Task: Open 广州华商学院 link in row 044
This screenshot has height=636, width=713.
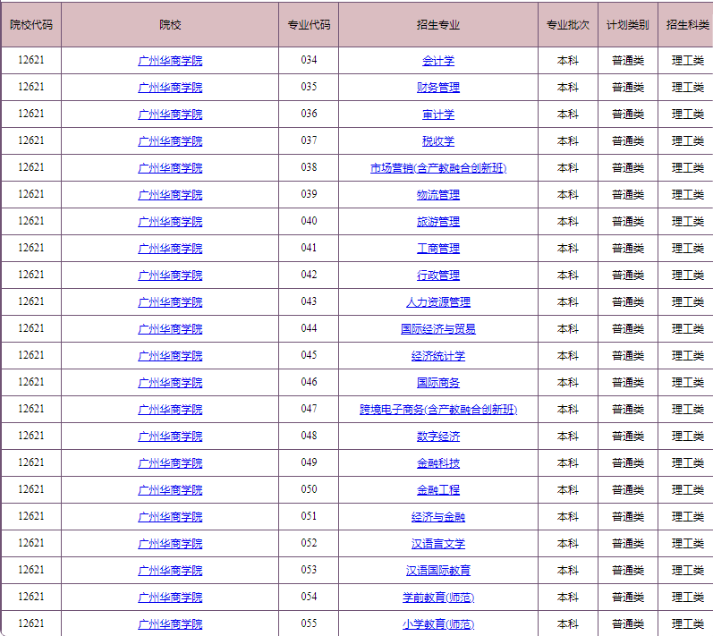Action: tap(170, 328)
